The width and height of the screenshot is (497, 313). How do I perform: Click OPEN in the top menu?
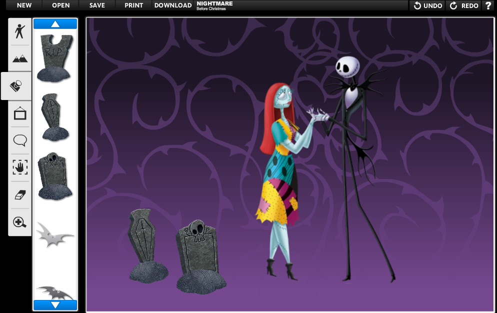click(x=61, y=5)
